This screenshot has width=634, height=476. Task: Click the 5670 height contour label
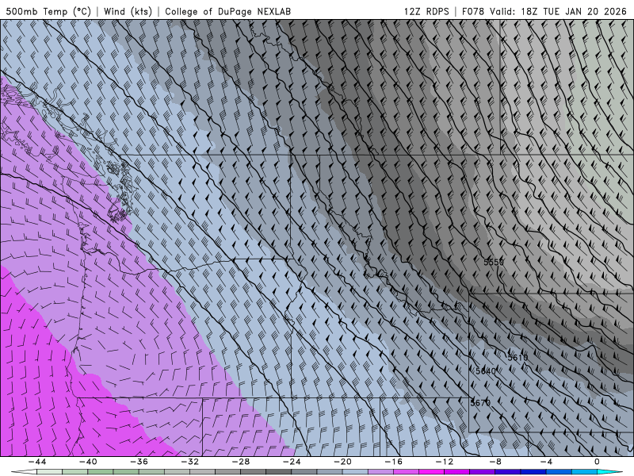point(480,403)
